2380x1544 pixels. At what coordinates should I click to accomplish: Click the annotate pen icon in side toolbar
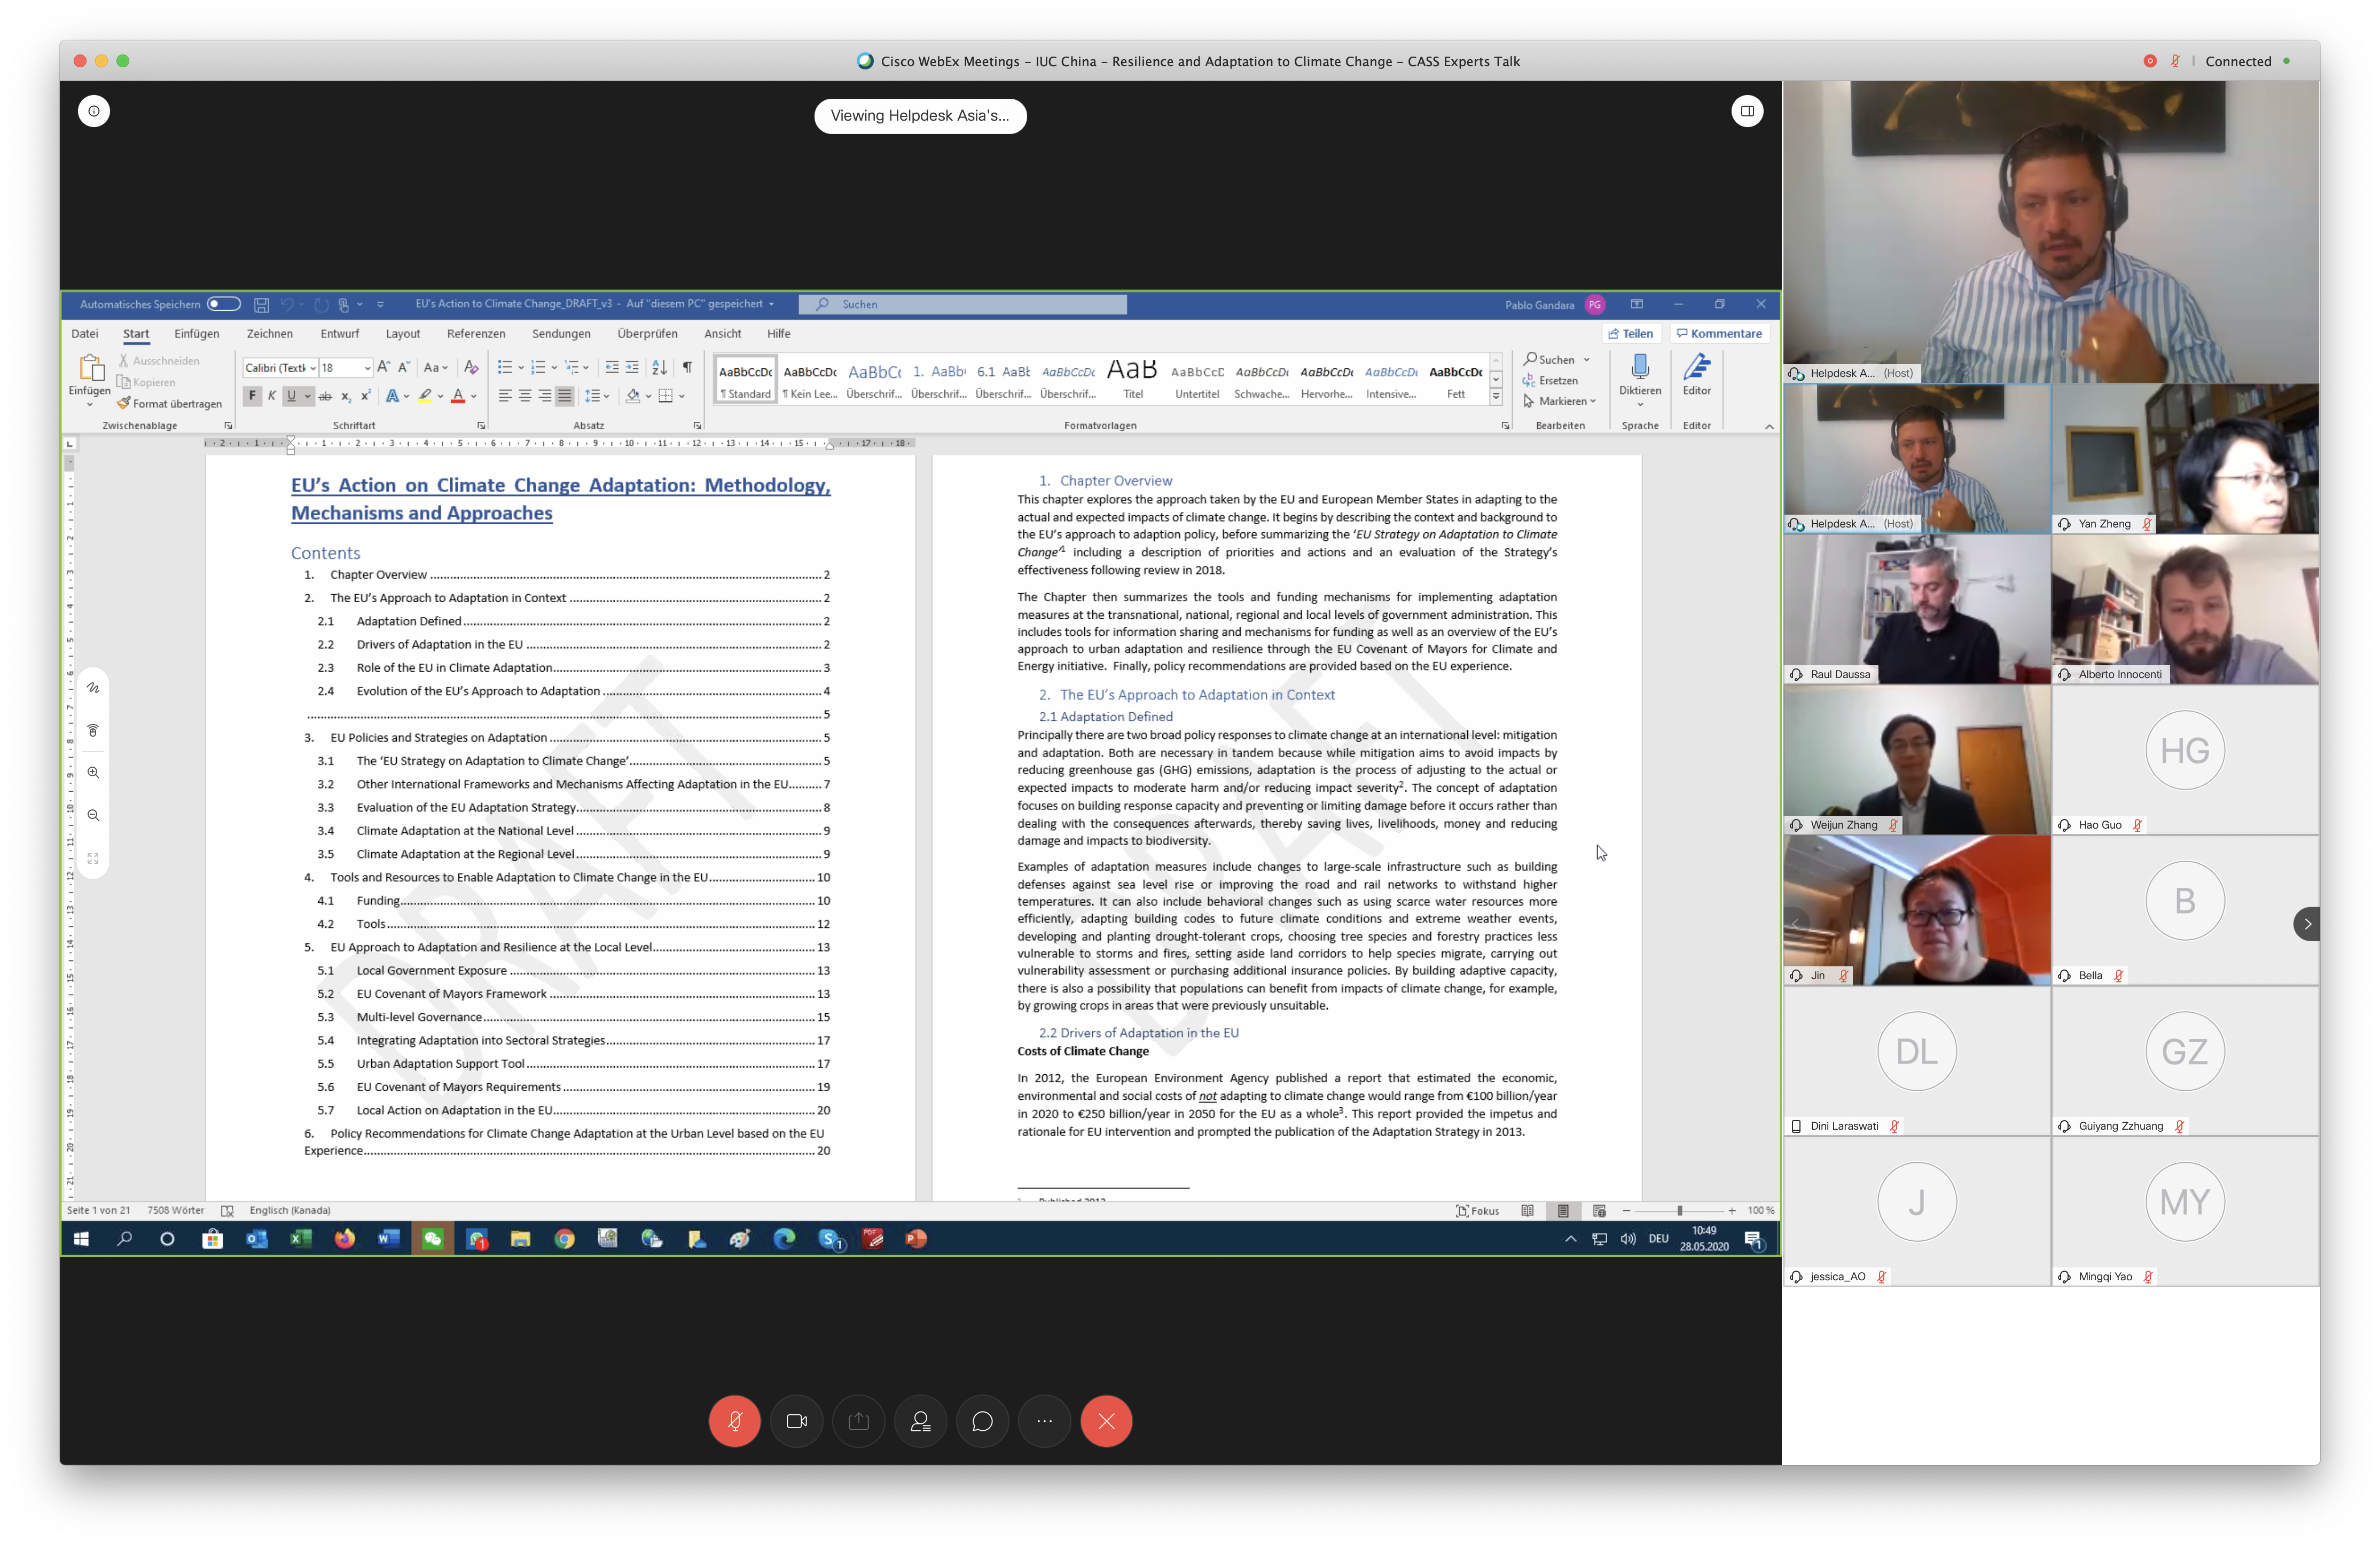pos(93,688)
